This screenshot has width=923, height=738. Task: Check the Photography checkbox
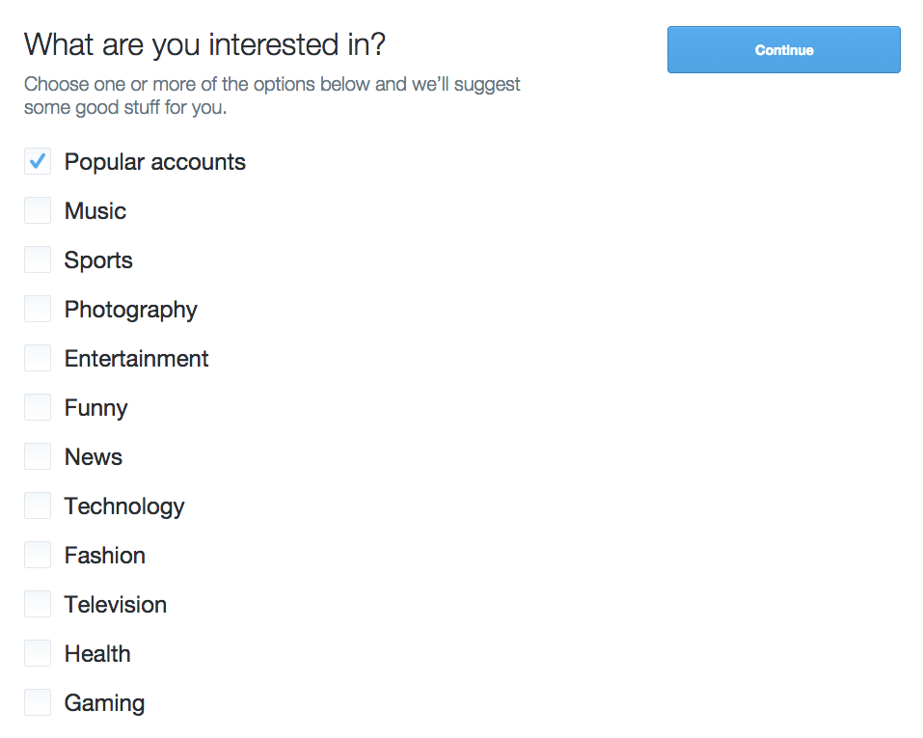coord(37,309)
